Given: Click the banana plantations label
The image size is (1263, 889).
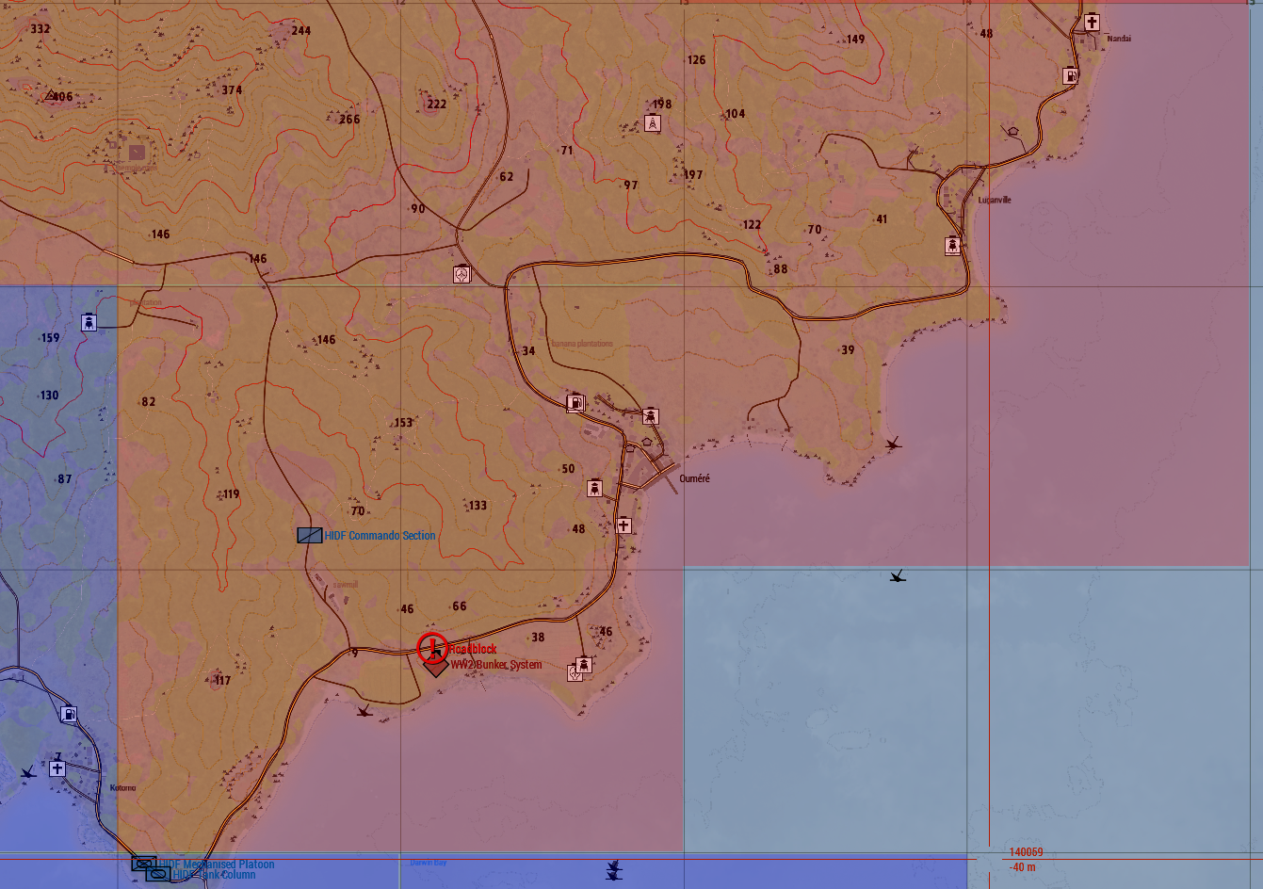Looking at the screenshot, I should (x=582, y=344).
